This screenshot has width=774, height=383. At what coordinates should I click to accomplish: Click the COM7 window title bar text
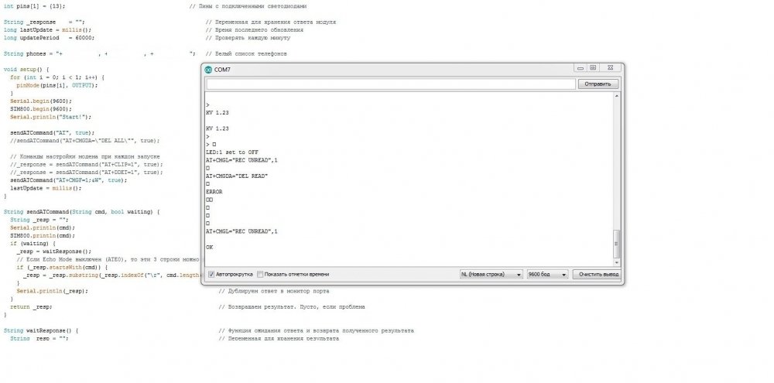tap(222, 70)
